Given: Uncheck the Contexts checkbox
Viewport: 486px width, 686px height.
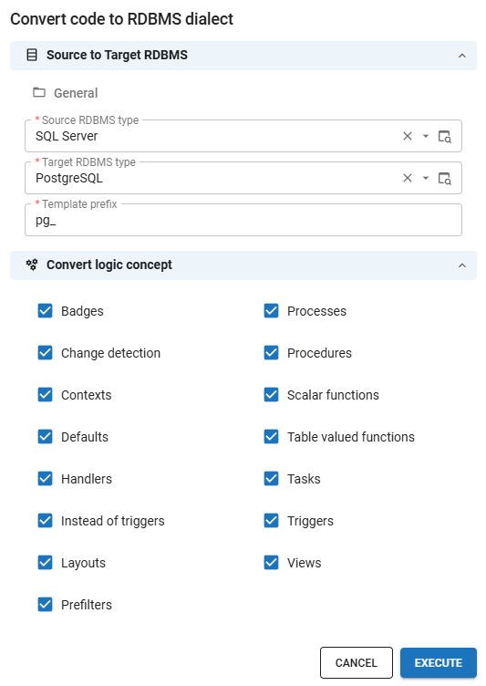Looking at the screenshot, I should click(45, 395).
